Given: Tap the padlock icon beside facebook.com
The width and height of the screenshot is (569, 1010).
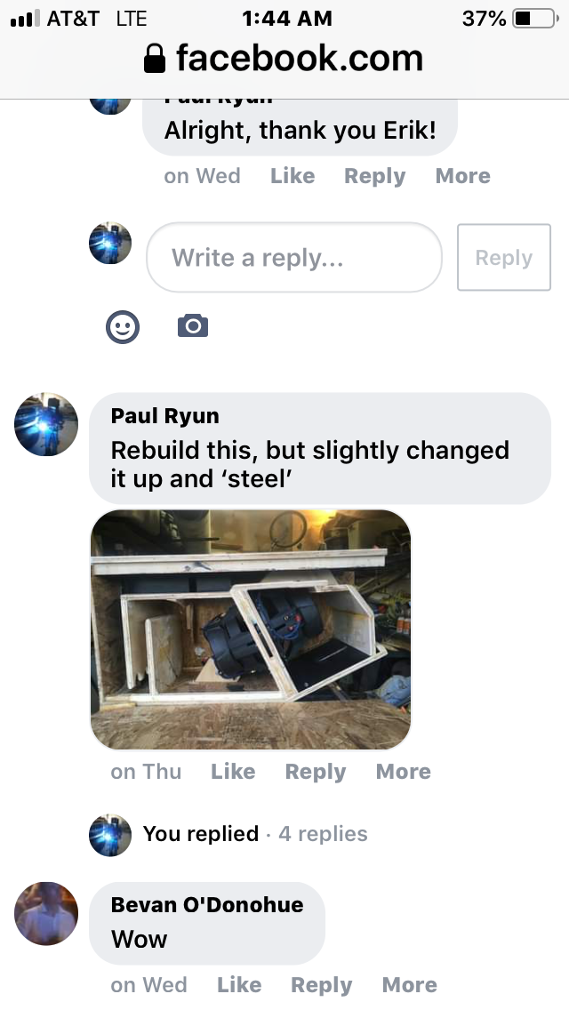Looking at the screenshot, I should pyautogui.click(x=154, y=59).
